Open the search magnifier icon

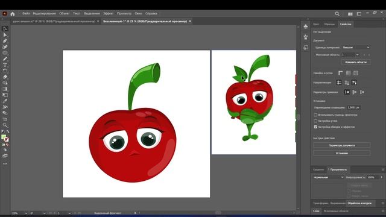coord(337,14)
